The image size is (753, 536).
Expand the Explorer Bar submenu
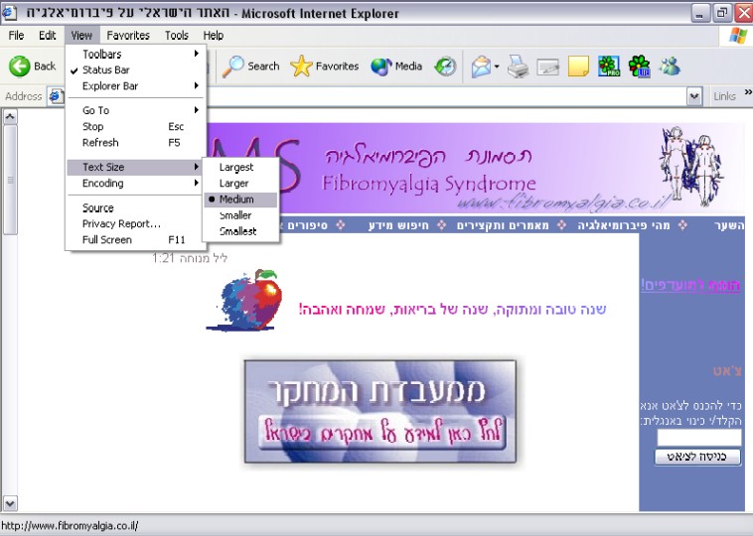tap(136, 86)
